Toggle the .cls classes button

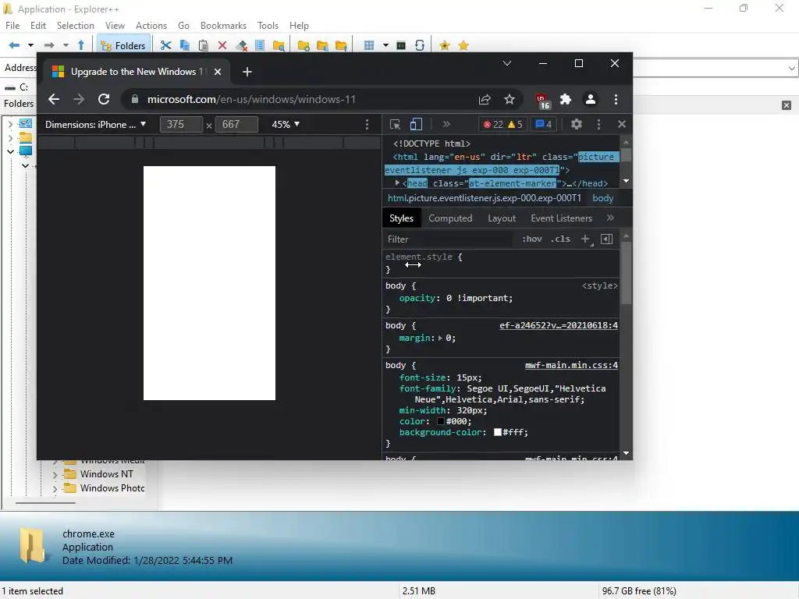click(x=560, y=239)
